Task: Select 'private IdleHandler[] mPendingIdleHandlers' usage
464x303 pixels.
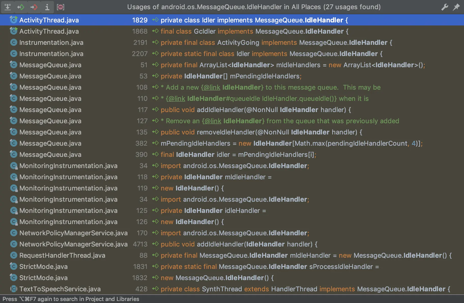Action: coord(231,76)
